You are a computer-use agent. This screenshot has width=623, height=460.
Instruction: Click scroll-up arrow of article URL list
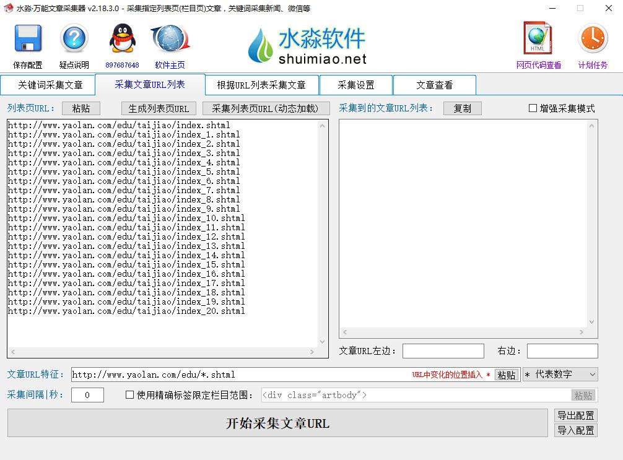coord(591,126)
